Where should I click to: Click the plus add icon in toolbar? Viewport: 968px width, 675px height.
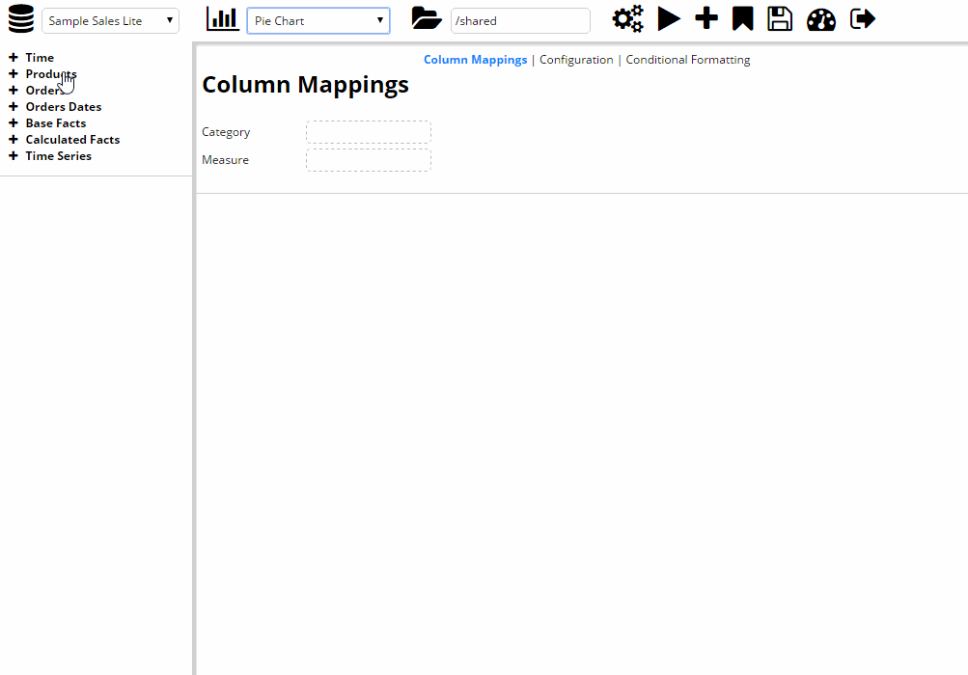[x=706, y=18]
